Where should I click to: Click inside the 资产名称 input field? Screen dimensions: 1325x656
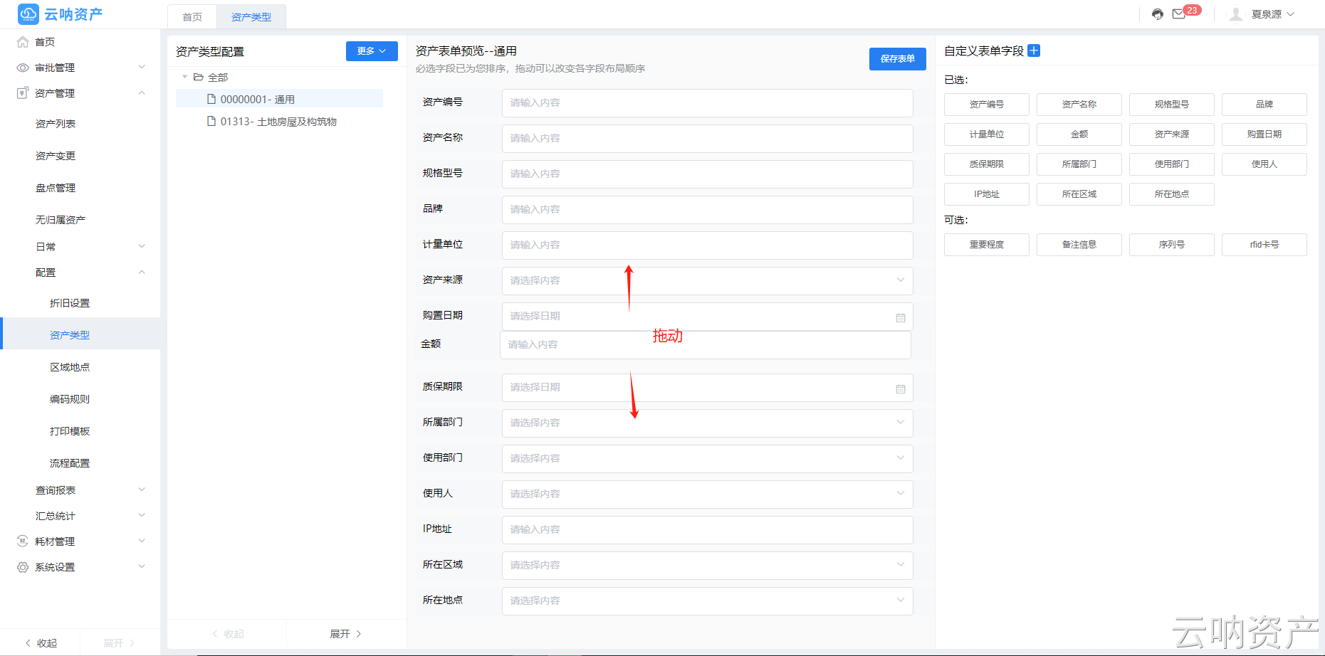[707, 138]
